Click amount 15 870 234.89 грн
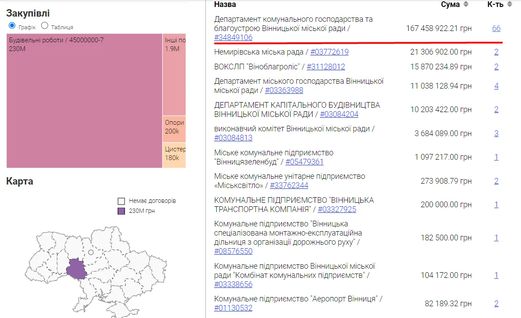The height and width of the screenshot is (318, 521). click(441, 67)
